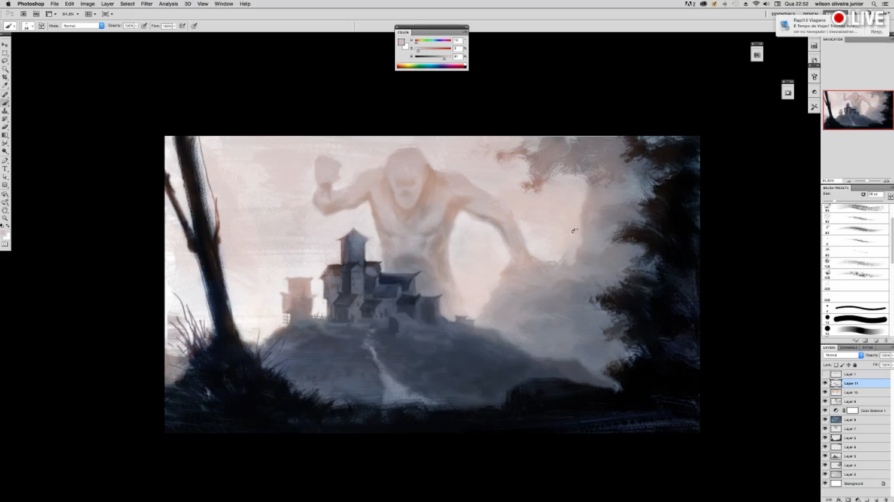894x502 pixels.
Task: Select the Lasso tool in the toolbox
Action: [x=5, y=61]
